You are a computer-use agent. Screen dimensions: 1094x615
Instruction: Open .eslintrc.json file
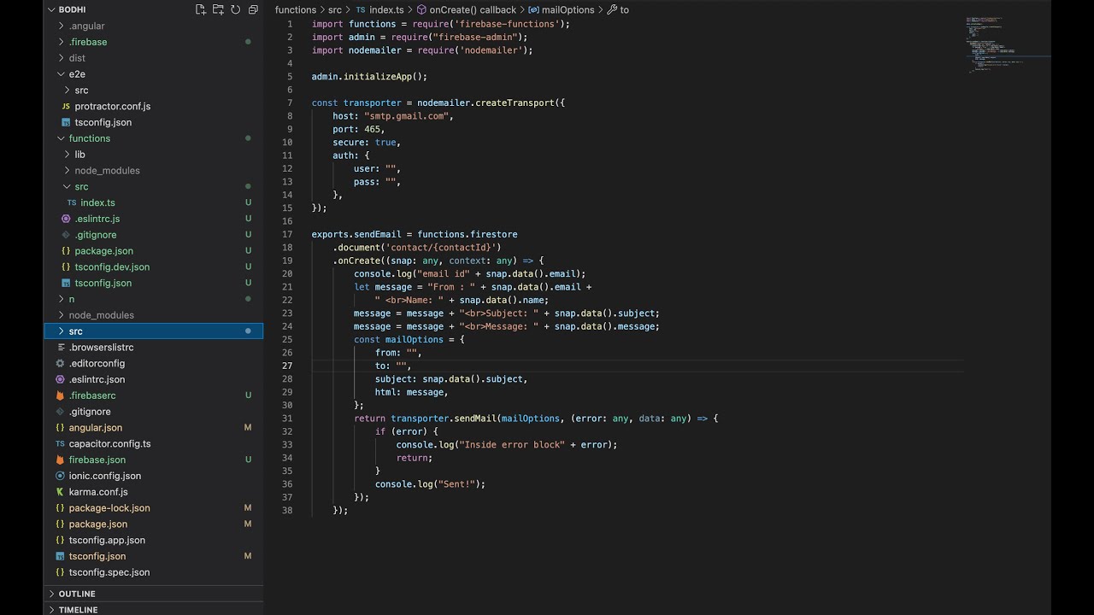(97, 379)
